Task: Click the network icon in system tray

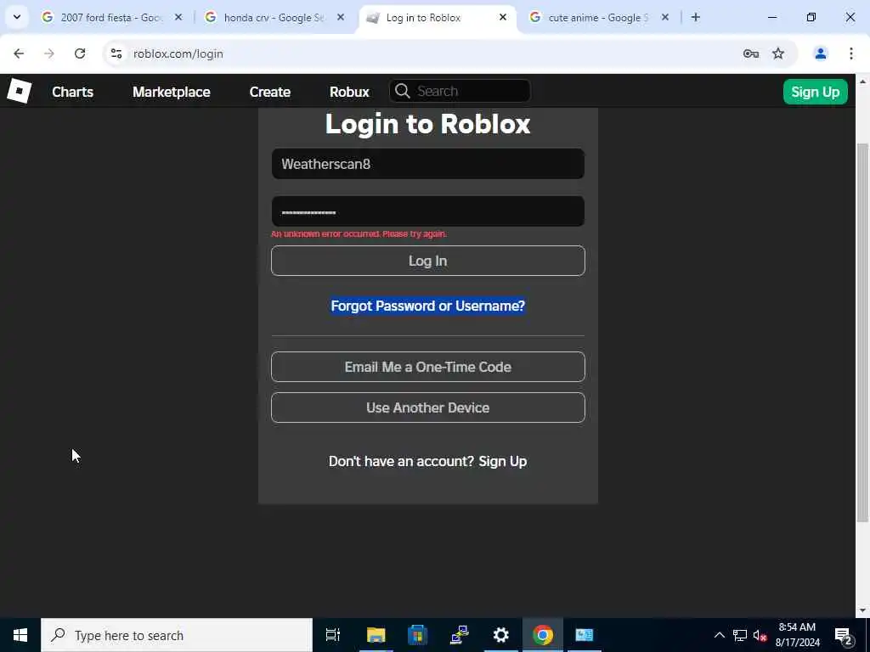Action: pyautogui.click(x=740, y=635)
